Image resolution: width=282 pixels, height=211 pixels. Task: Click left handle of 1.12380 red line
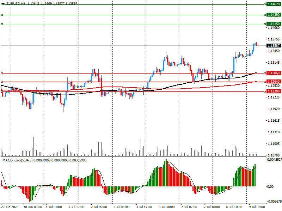pyautogui.click(x=2, y=91)
